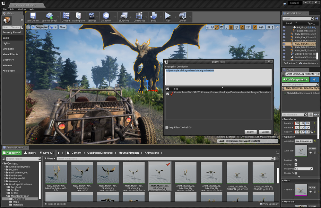Viewport: 321px width, 208px height.
Task: Click the Launch toolbar icon
Action: coord(182,17)
